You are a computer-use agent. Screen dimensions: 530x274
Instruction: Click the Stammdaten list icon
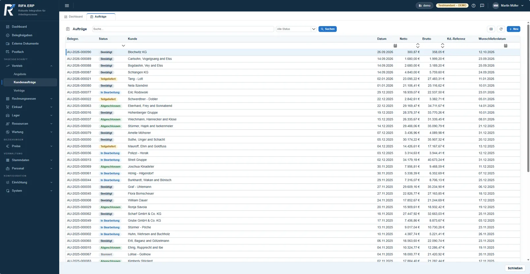coord(8,160)
